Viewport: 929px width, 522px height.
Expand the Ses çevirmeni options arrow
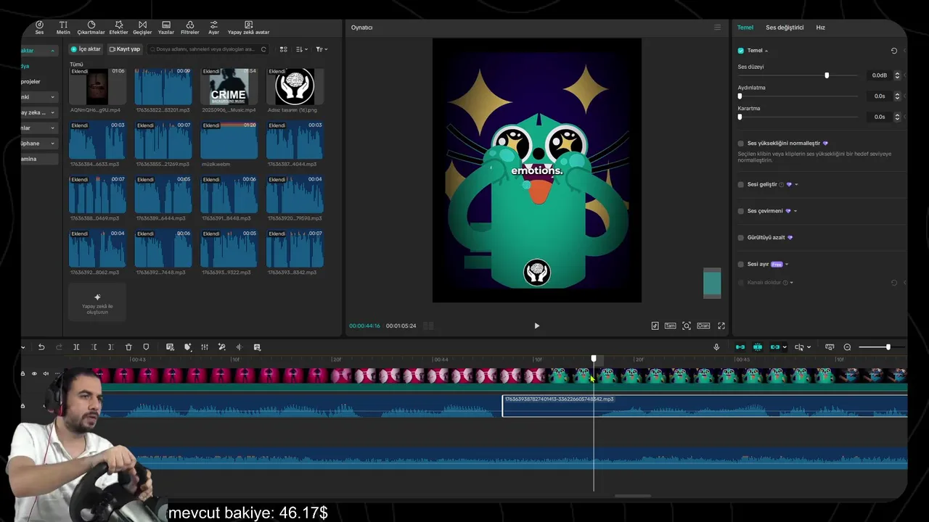click(795, 211)
